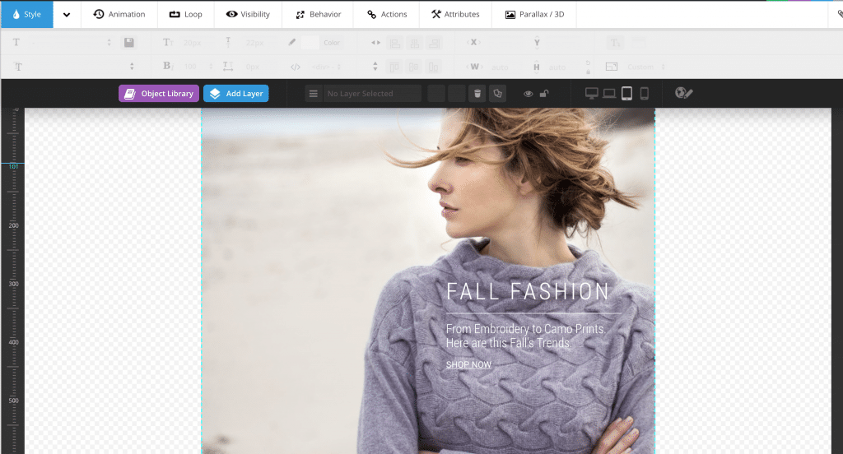843x454 pixels.
Task: Click the globe and pencil icon
Action: coord(683,94)
